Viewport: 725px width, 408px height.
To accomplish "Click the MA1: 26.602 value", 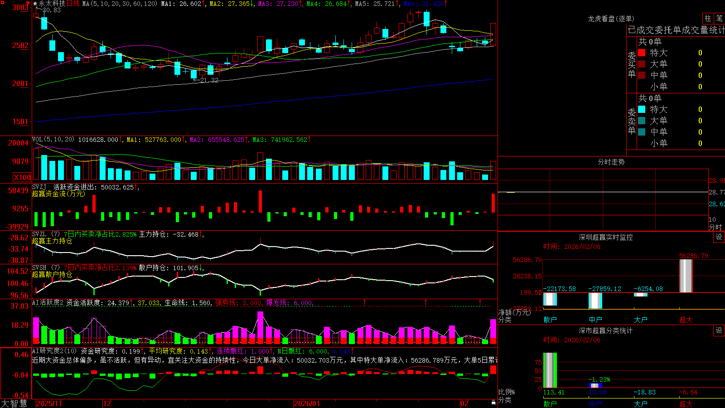I will [181, 4].
